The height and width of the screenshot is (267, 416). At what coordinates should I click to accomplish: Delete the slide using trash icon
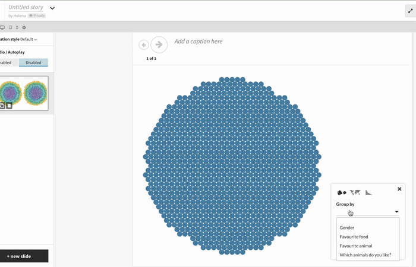9,106
